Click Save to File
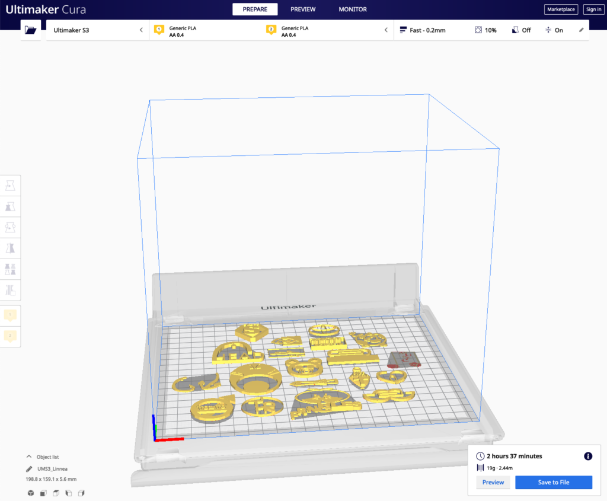This screenshot has width=607, height=501. pyautogui.click(x=554, y=483)
